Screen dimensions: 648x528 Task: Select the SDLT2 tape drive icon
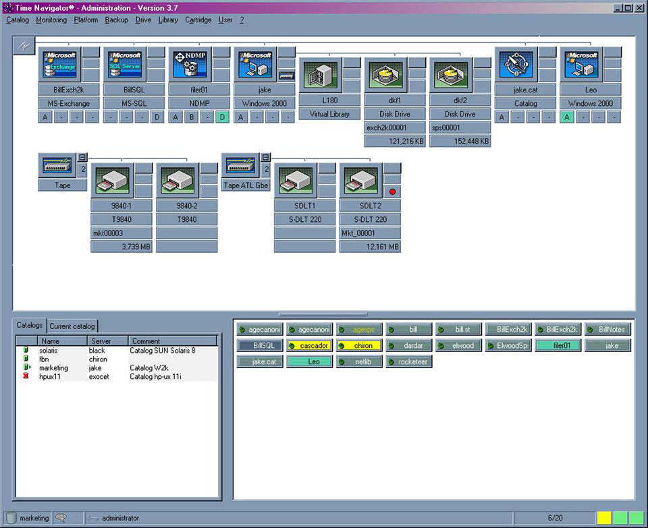pyautogui.click(x=360, y=179)
